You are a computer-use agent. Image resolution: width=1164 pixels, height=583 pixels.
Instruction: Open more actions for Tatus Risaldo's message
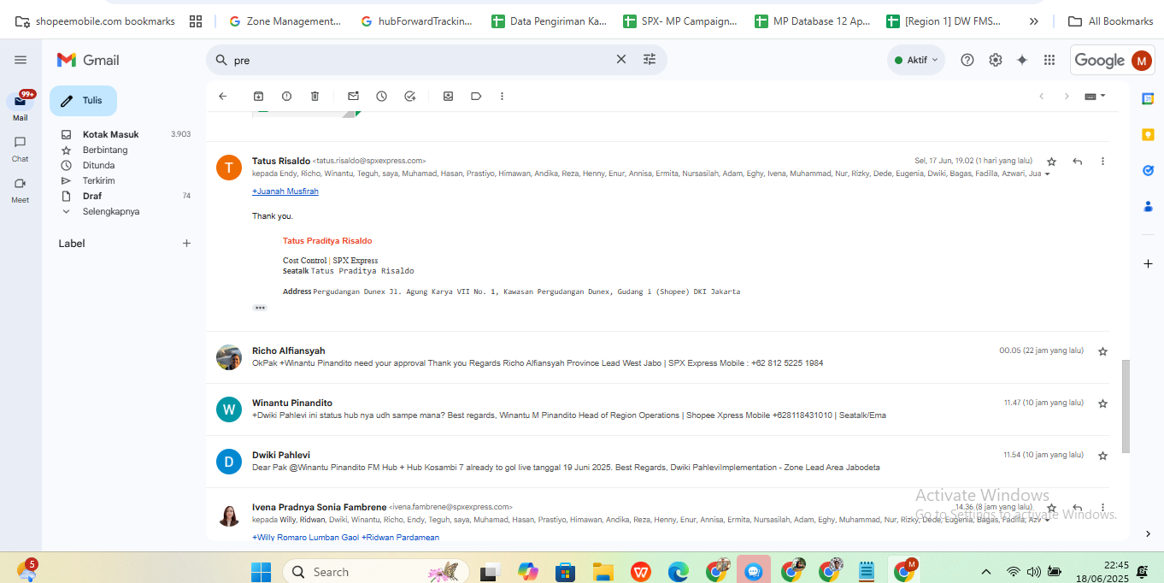point(1102,161)
